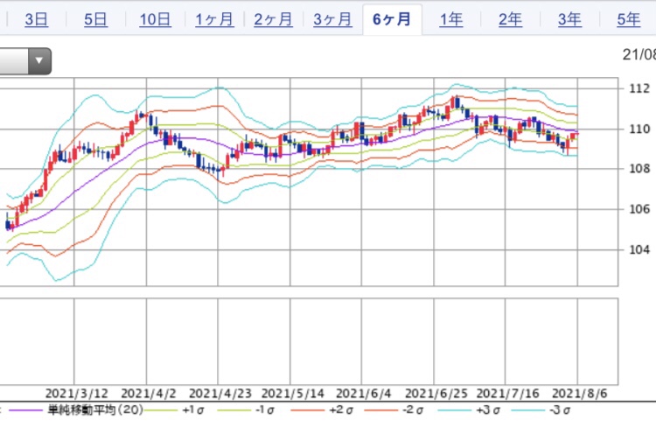Choose the 3年 period tab
This screenshot has height=427, width=656.
pos(569,19)
